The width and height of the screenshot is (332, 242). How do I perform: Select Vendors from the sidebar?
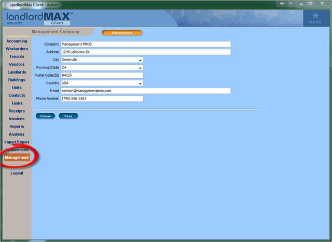(17, 64)
